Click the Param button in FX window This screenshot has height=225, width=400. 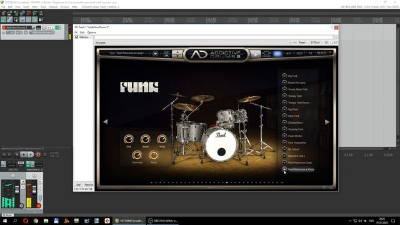(x=302, y=42)
